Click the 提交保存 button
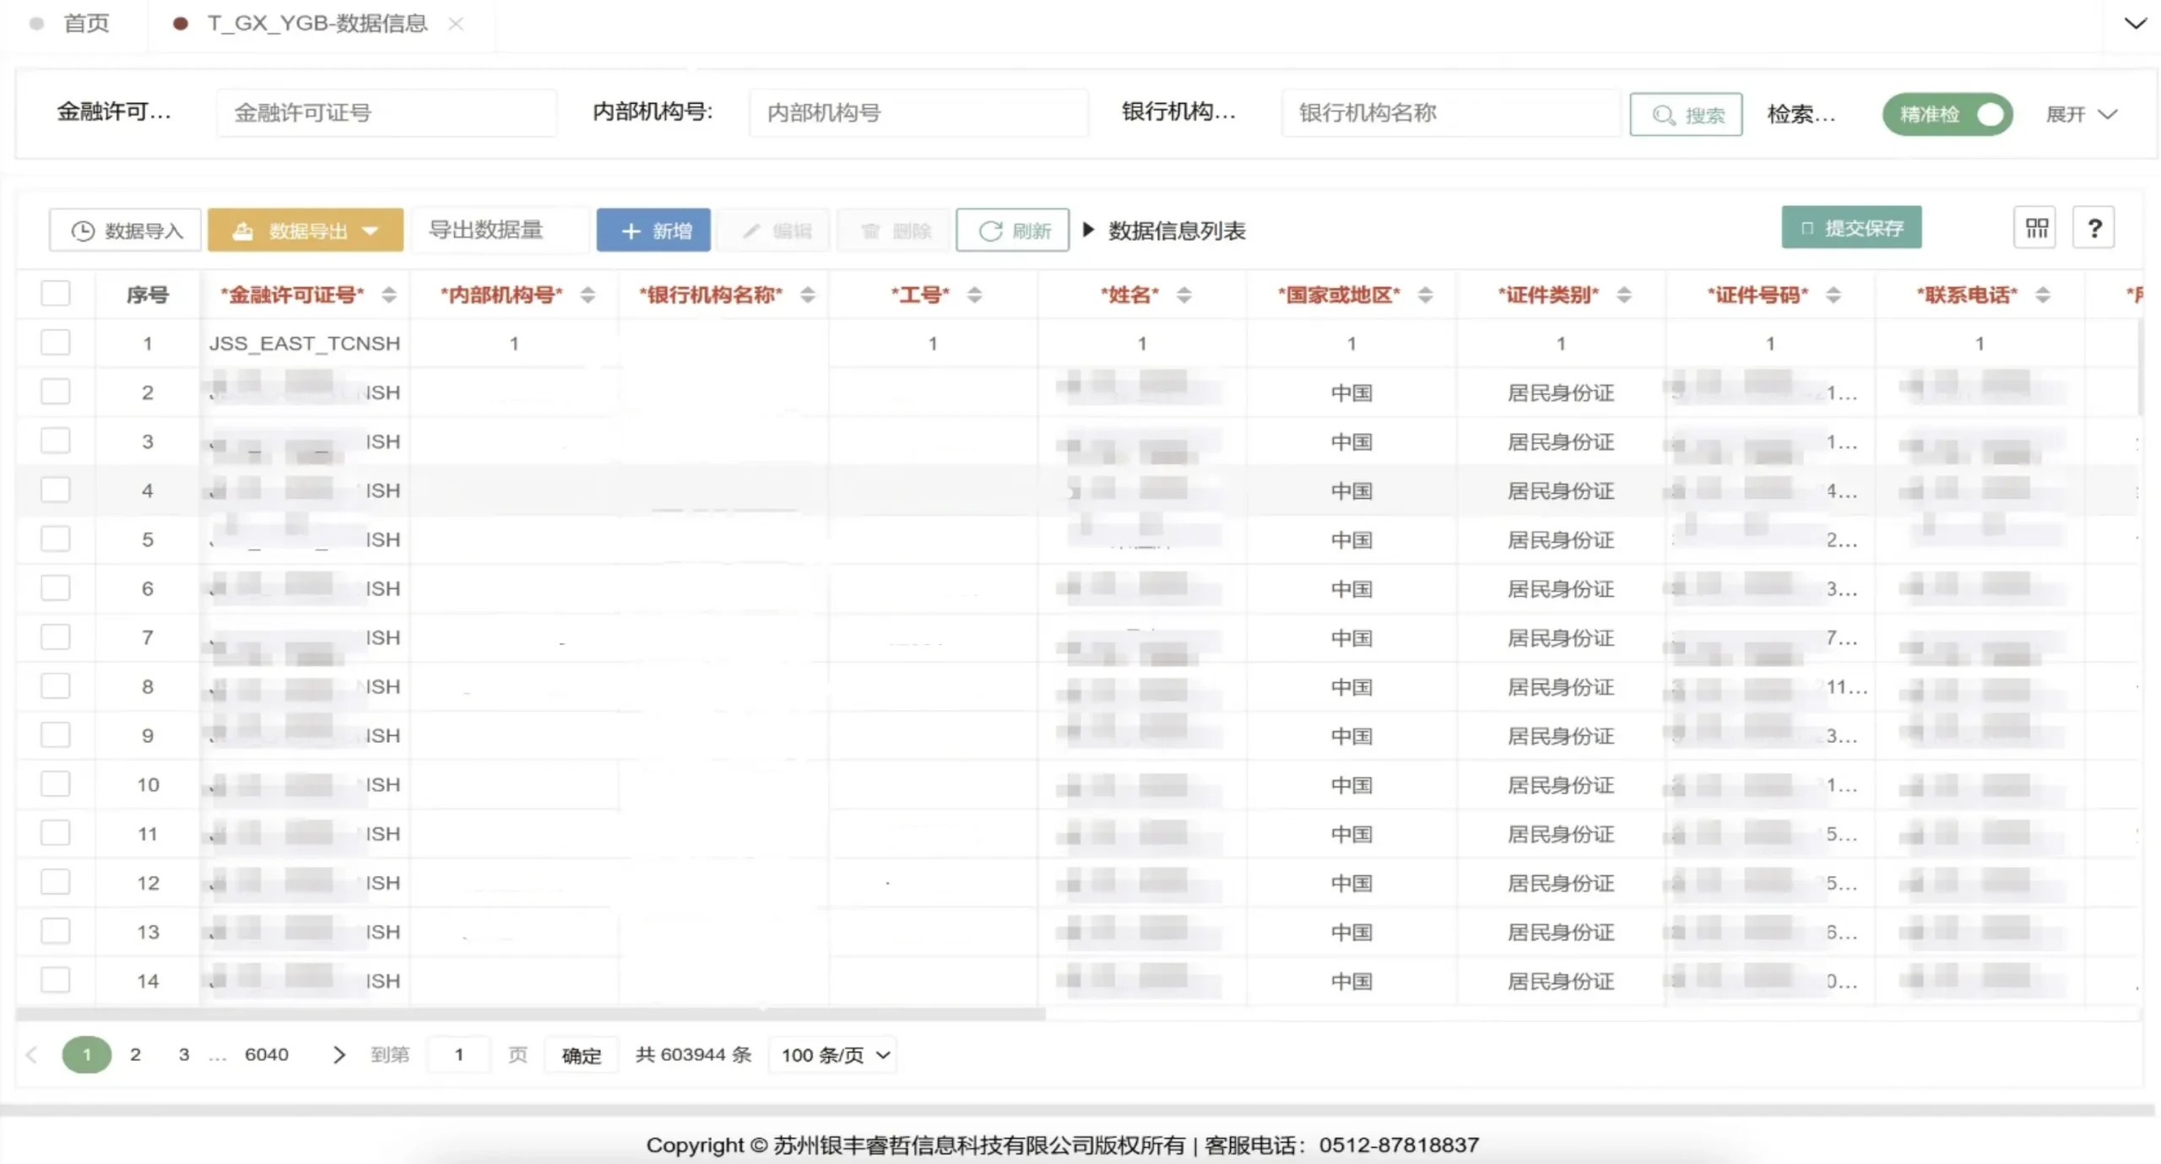This screenshot has height=1164, width=2161. coord(1851,228)
